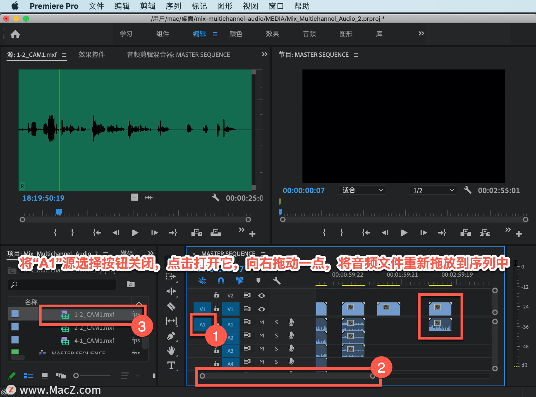The image size is (536, 397).
Task: Open timeline display settings wrench
Action: (x=276, y=280)
